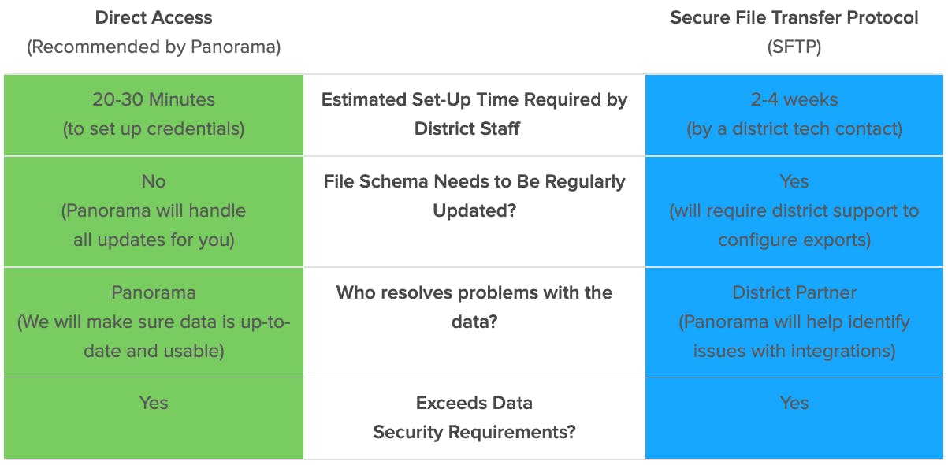948x465 pixels.
Task: Select blue cell about configuring exports
Action: pyautogui.click(x=794, y=211)
